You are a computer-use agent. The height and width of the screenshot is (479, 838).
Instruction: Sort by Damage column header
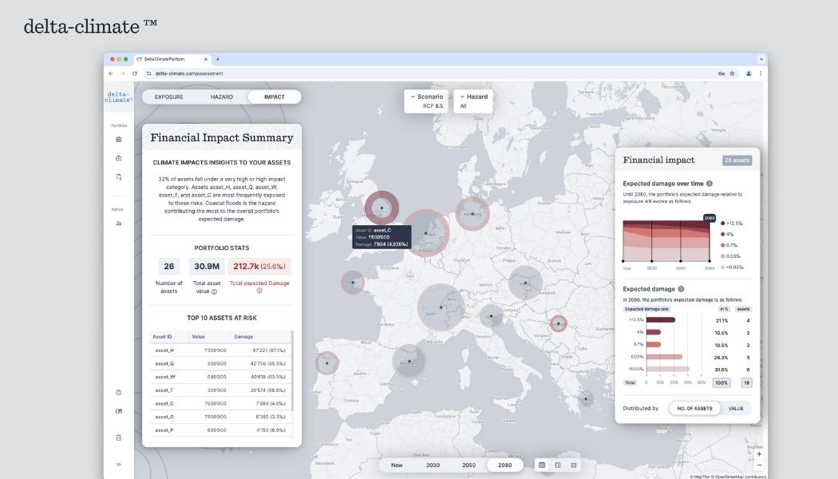click(243, 337)
